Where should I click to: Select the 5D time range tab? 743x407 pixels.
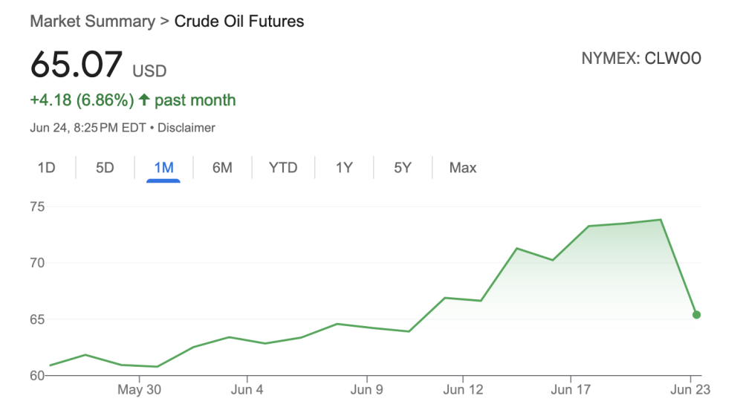[x=105, y=168]
